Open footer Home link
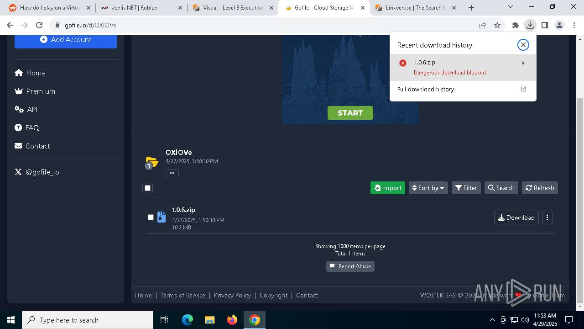This screenshot has height=329, width=584. coord(143,295)
